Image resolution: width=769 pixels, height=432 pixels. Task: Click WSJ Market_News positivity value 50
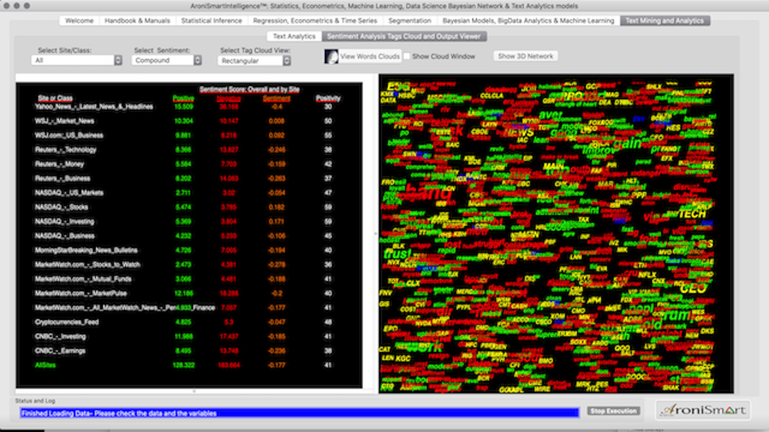pos(328,121)
